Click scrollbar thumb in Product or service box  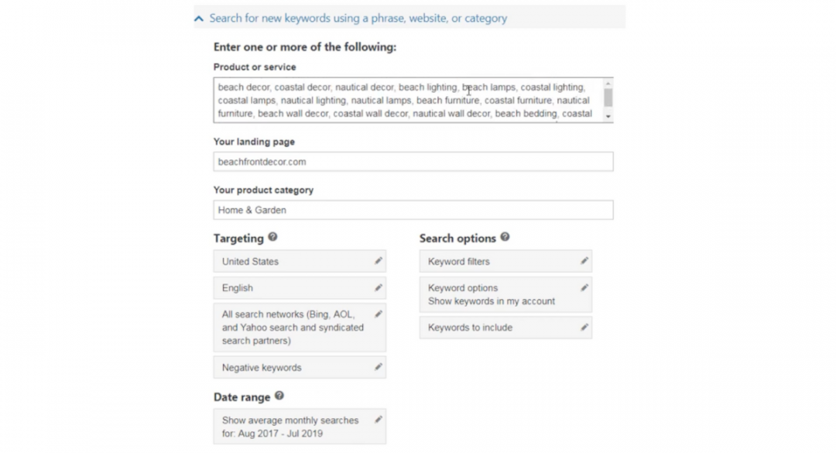[x=608, y=98]
